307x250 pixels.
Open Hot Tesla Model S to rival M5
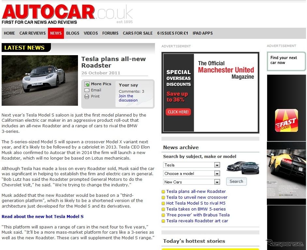(x=196, y=203)
